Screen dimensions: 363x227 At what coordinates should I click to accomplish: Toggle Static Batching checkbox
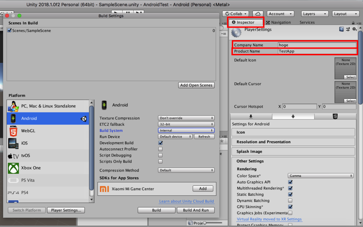(290, 194)
